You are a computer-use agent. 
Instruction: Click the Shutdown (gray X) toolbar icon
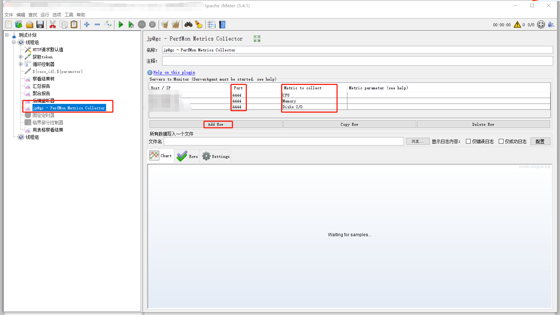[152, 24]
